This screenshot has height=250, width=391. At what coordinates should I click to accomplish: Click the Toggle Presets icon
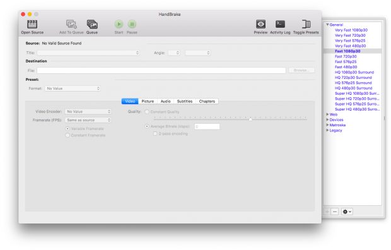pos(306,24)
